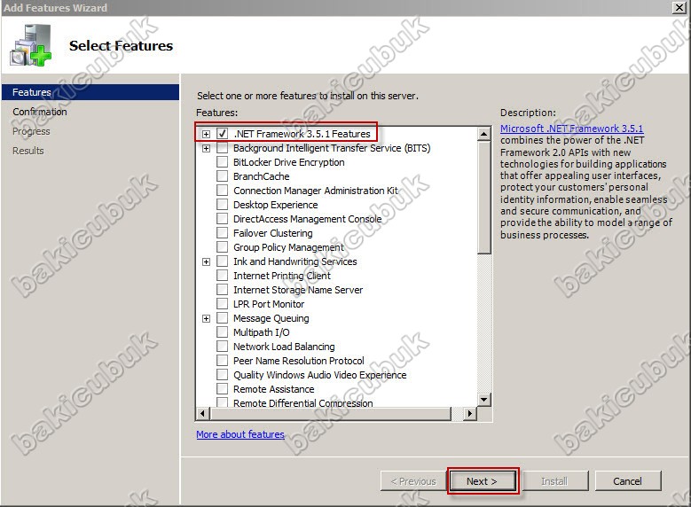Select the BranchCache row text
This screenshot has width=691, height=507.
click(262, 176)
